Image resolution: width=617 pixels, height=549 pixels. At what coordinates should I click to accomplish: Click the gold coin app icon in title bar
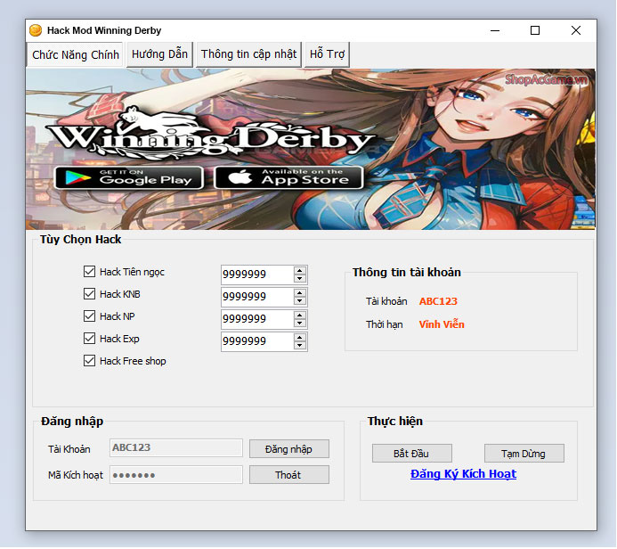point(36,30)
